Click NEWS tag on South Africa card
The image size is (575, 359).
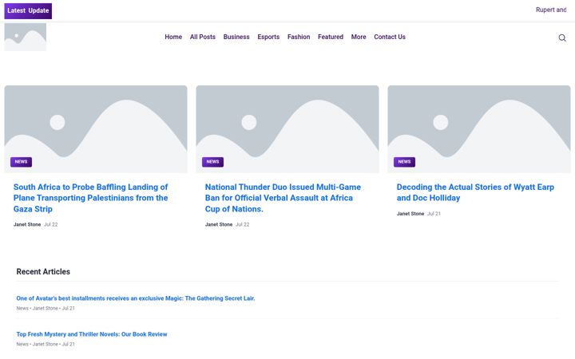tap(21, 162)
